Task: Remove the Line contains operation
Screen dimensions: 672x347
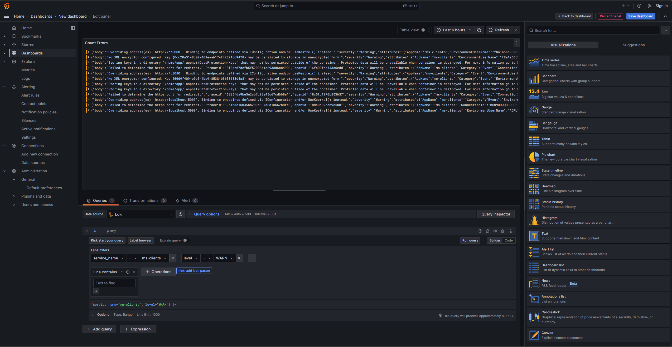Action: [134, 272]
